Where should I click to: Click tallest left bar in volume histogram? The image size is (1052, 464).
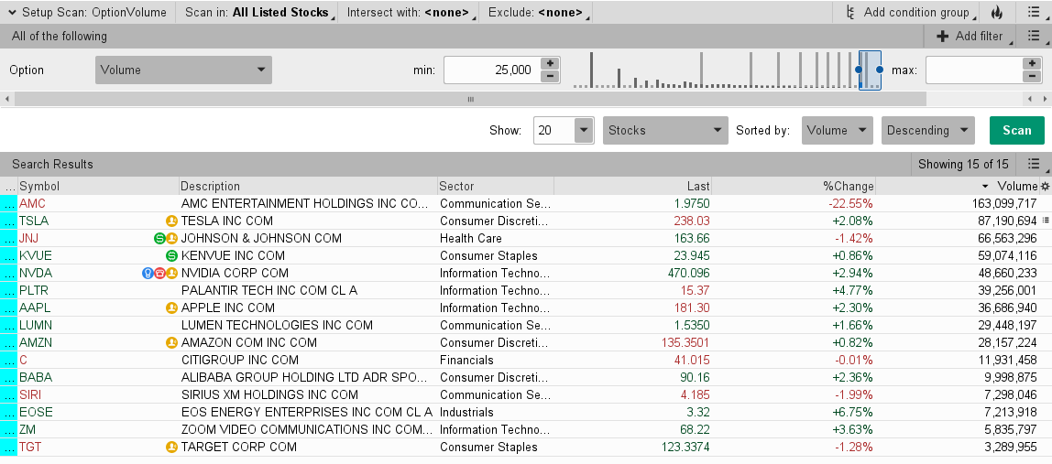(x=592, y=70)
